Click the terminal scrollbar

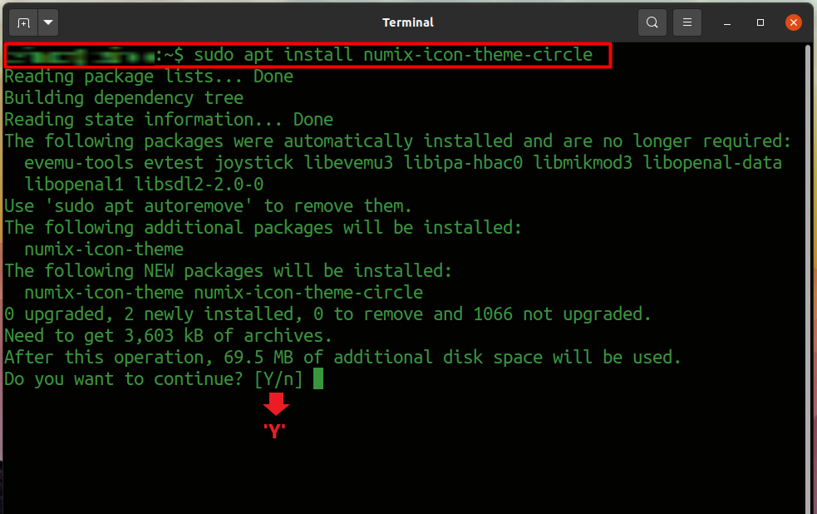coord(808,279)
